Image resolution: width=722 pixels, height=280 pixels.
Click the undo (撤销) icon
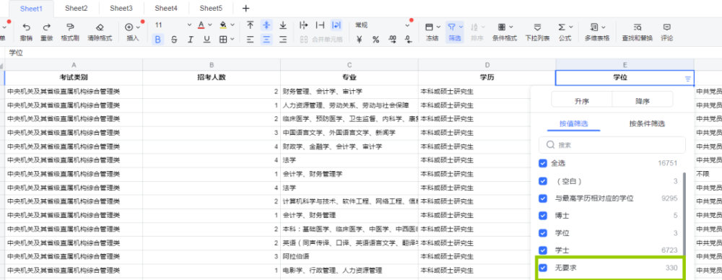pyautogui.click(x=27, y=27)
